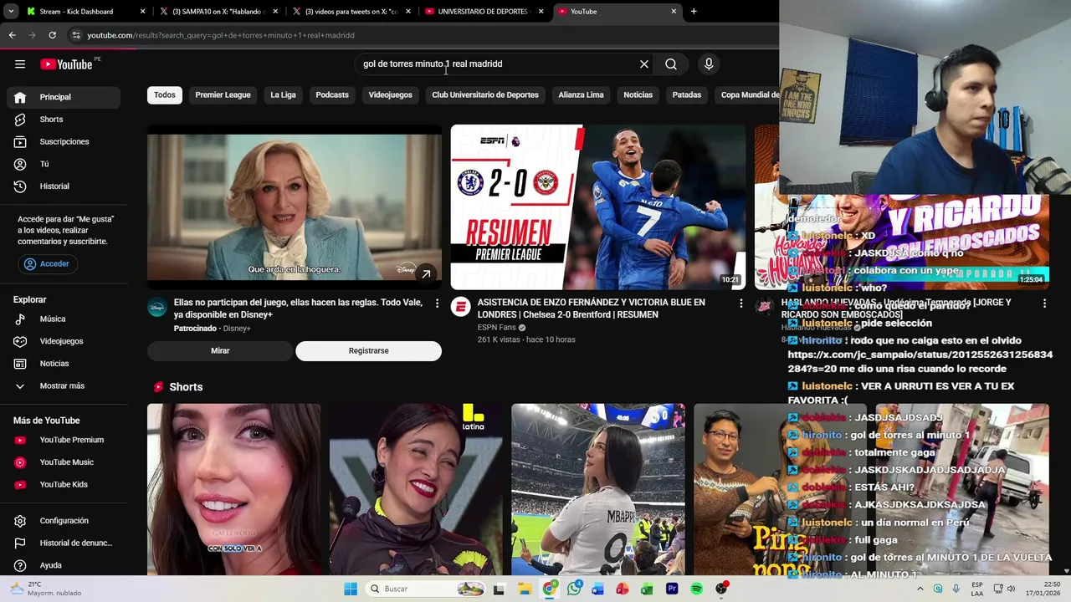Select the Podcasts chip
The width and height of the screenshot is (1071, 602).
click(332, 95)
